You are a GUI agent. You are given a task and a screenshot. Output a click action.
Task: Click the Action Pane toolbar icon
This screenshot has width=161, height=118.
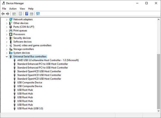31,14
